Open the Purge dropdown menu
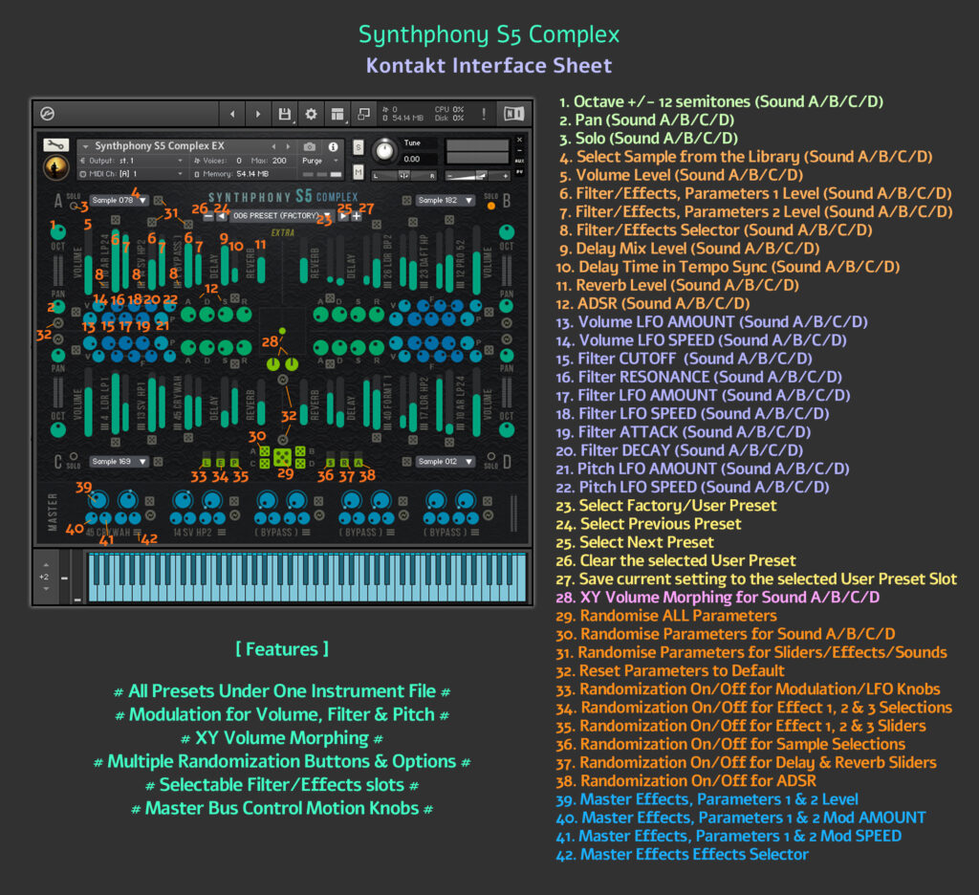This screenshot has height=895, width=979. coord(319,161)
